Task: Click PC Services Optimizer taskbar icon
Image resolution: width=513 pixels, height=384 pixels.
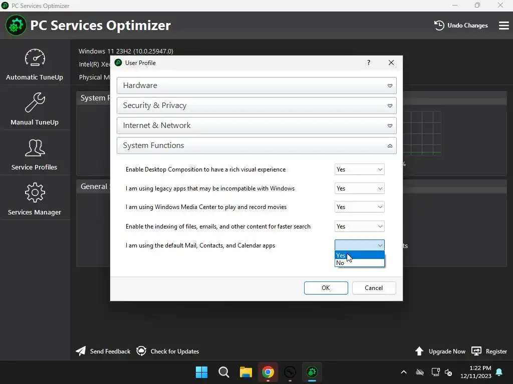Action: 312,372
